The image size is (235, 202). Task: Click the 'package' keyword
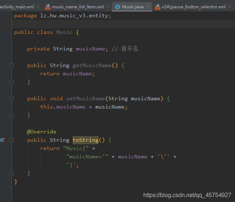pos(26,16)
